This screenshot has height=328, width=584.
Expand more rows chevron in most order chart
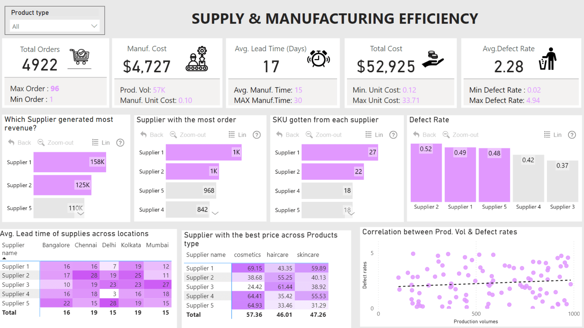pyautogui.click(x=215, y=213)
